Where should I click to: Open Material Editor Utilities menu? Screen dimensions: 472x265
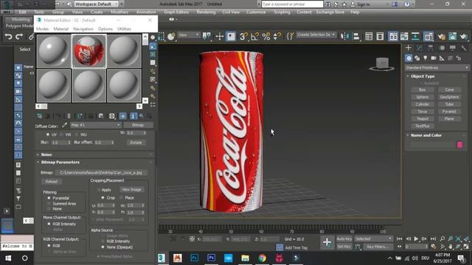pyautogui.click(x=124, y=29)
